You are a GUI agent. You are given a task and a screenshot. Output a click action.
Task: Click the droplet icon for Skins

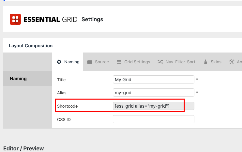(x=205, y=62)
